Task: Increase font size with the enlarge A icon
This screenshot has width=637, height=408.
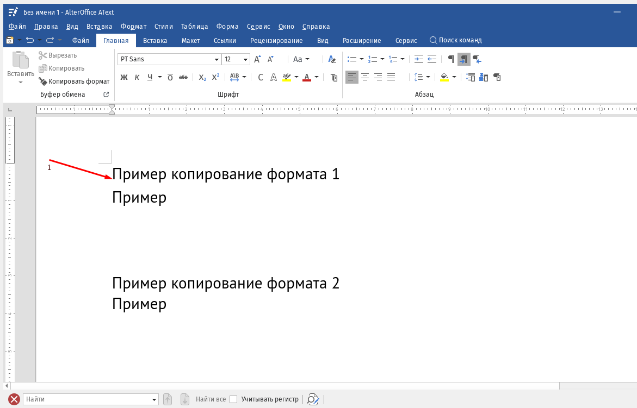Action: tap(257, 59)
